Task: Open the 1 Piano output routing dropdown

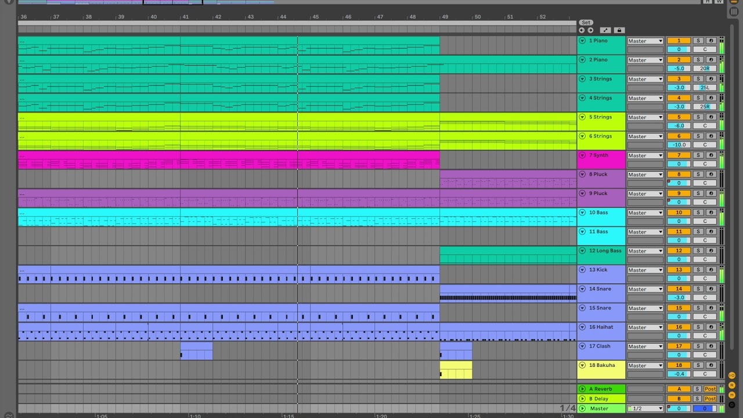Action: tap(645, 41)
